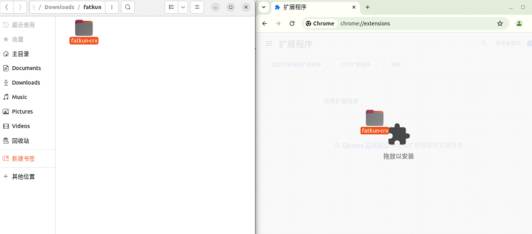Reload the Chrome extensions page
This screenshot has width=532, height=234.
292,23
